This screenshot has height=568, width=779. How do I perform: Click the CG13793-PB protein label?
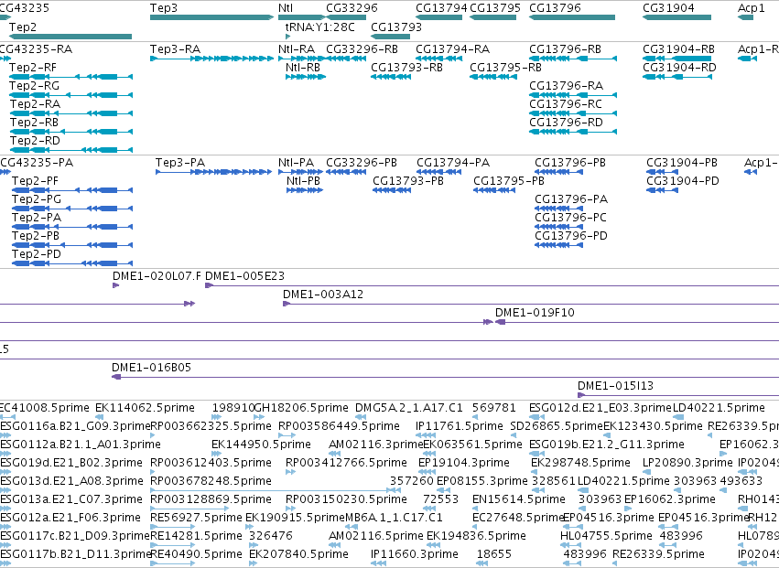408,181
